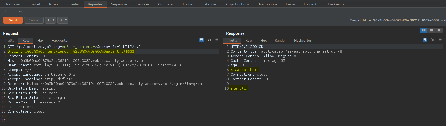446x126 pixels.
Task: Switch to the Target tab
Action: click(x=35, y=4)
